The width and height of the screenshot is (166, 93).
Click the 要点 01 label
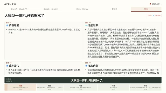(9, 22)
